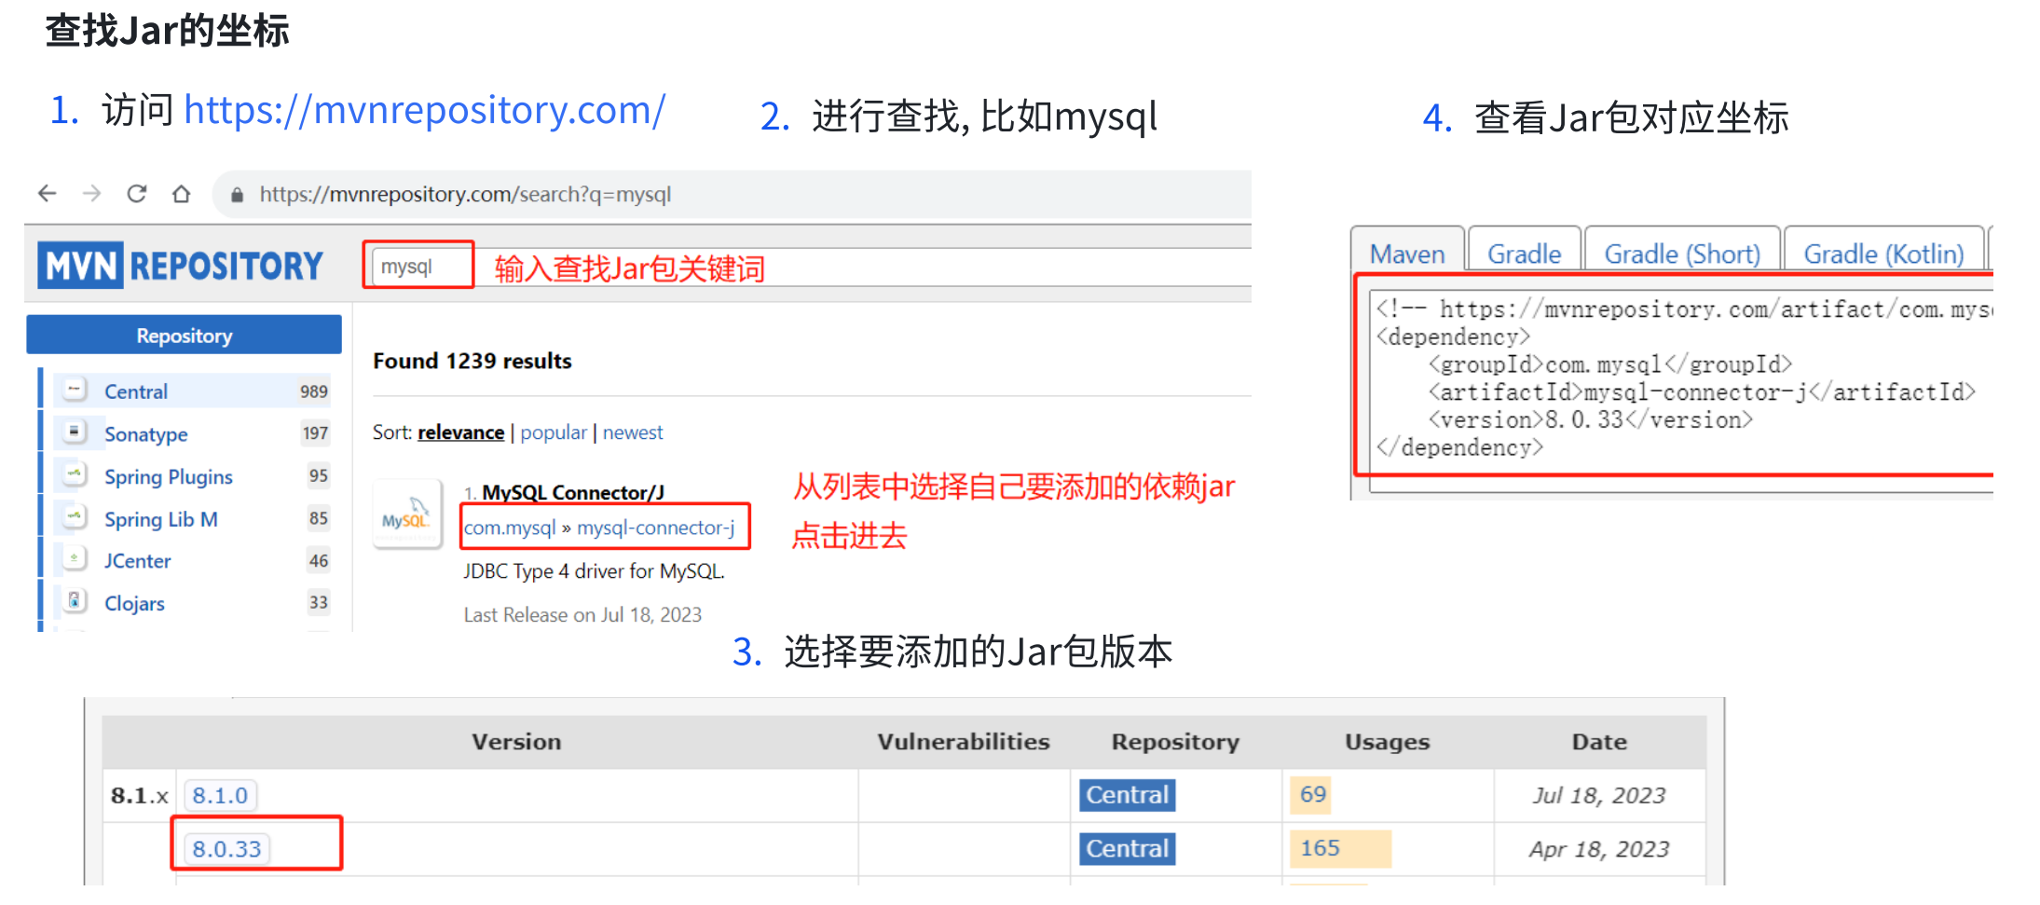
Task: Sort results by popular
Action: click(x=554, y=432)
